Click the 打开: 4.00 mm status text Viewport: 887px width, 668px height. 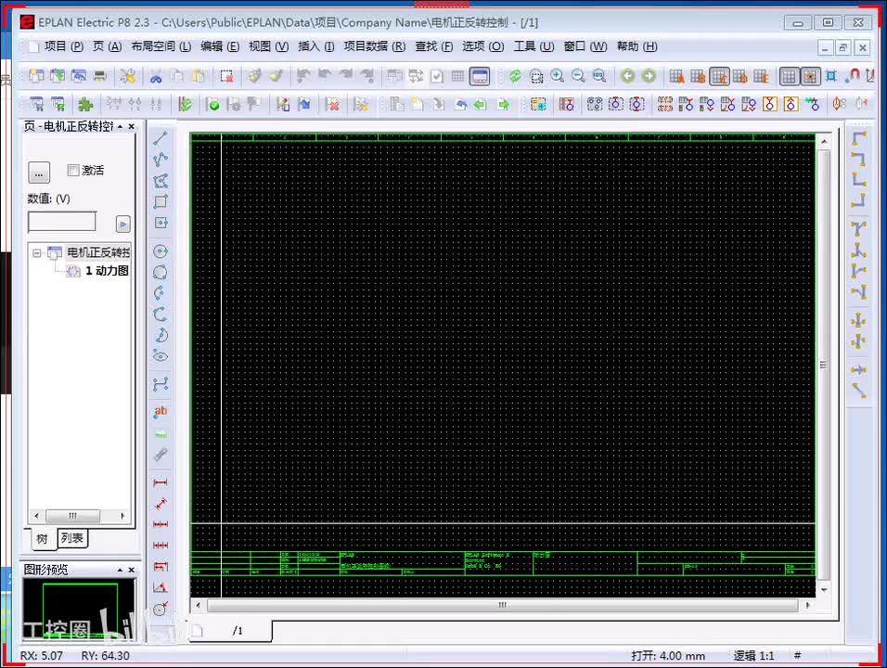point(668,656)
